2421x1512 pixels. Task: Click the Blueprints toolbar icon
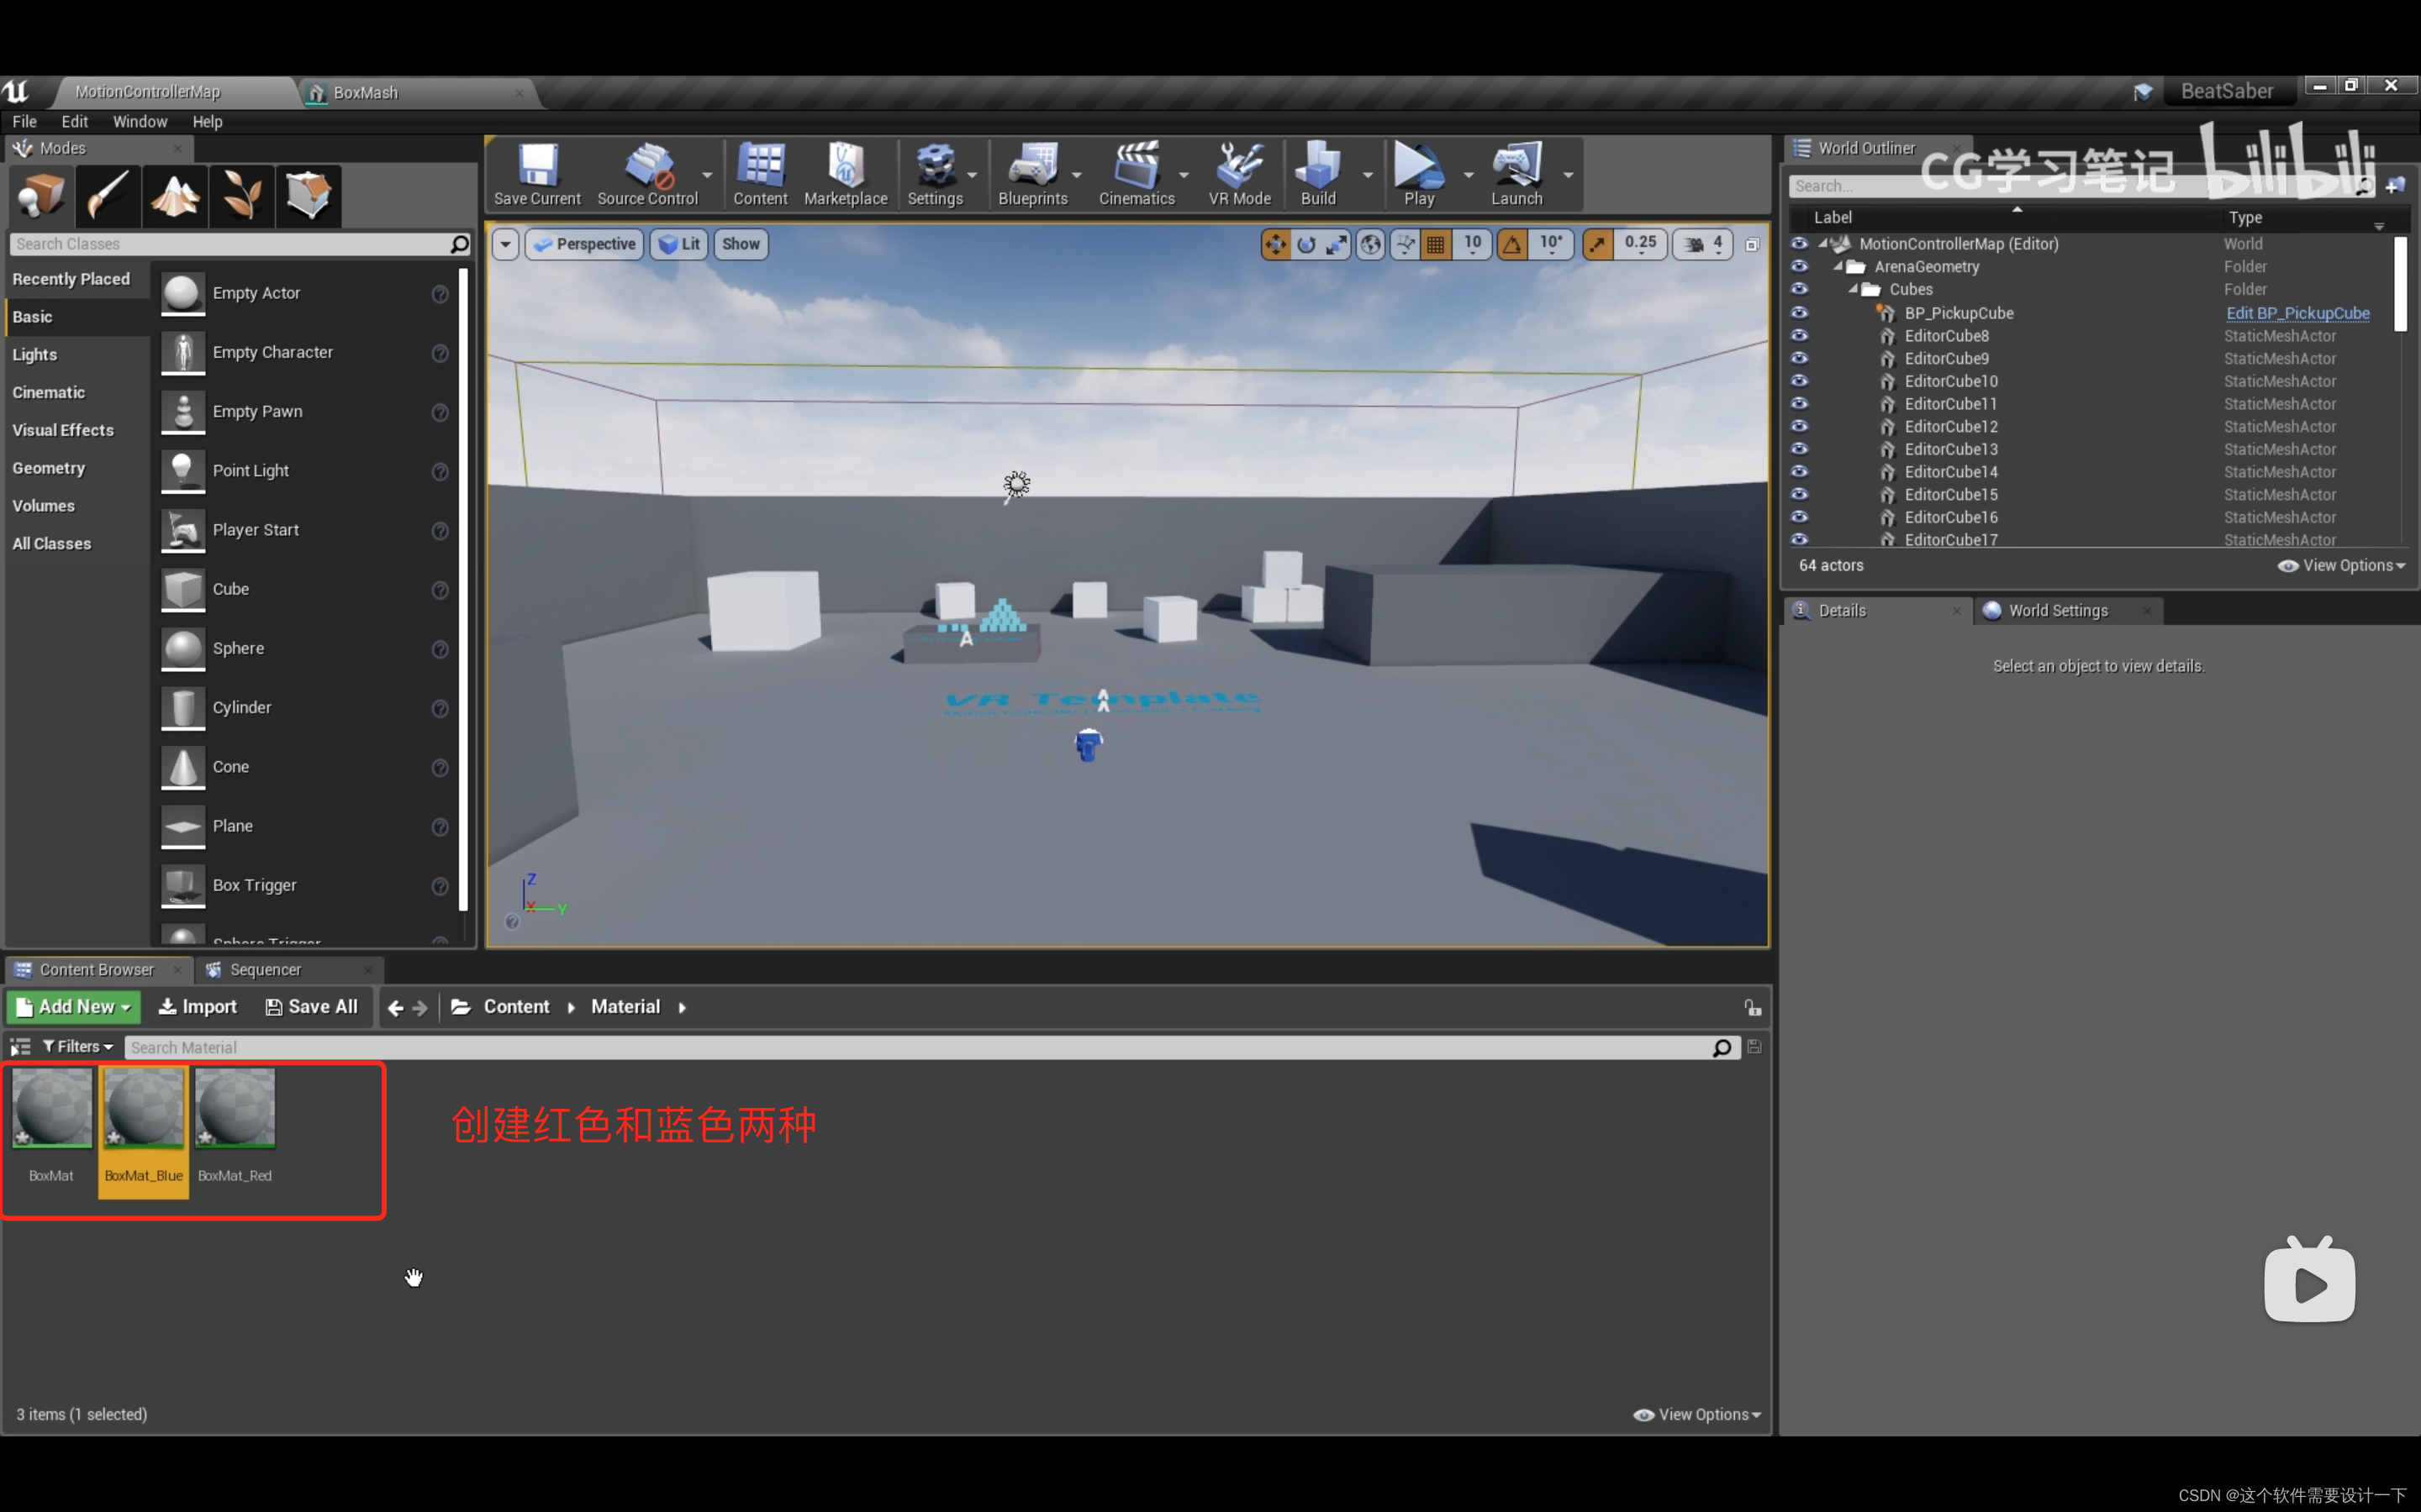pos(1031,172)
